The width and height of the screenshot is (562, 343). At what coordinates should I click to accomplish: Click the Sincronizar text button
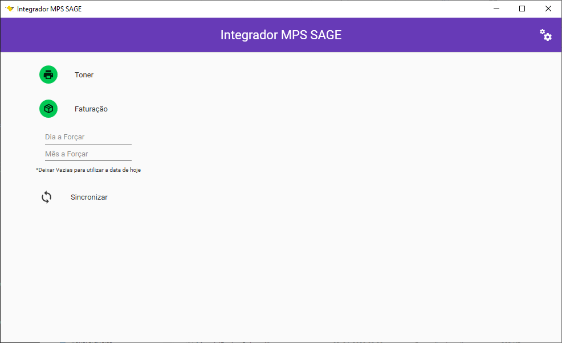pos(89,197)
